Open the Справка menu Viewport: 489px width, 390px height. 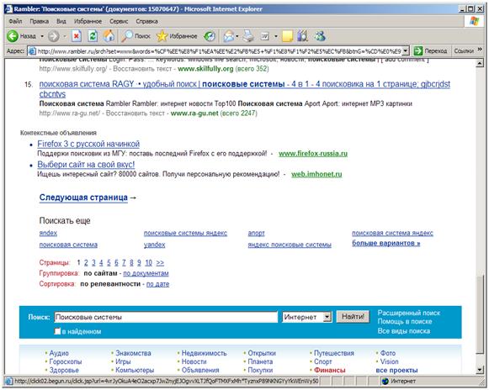pyautogui.click(x=146, y=21)
